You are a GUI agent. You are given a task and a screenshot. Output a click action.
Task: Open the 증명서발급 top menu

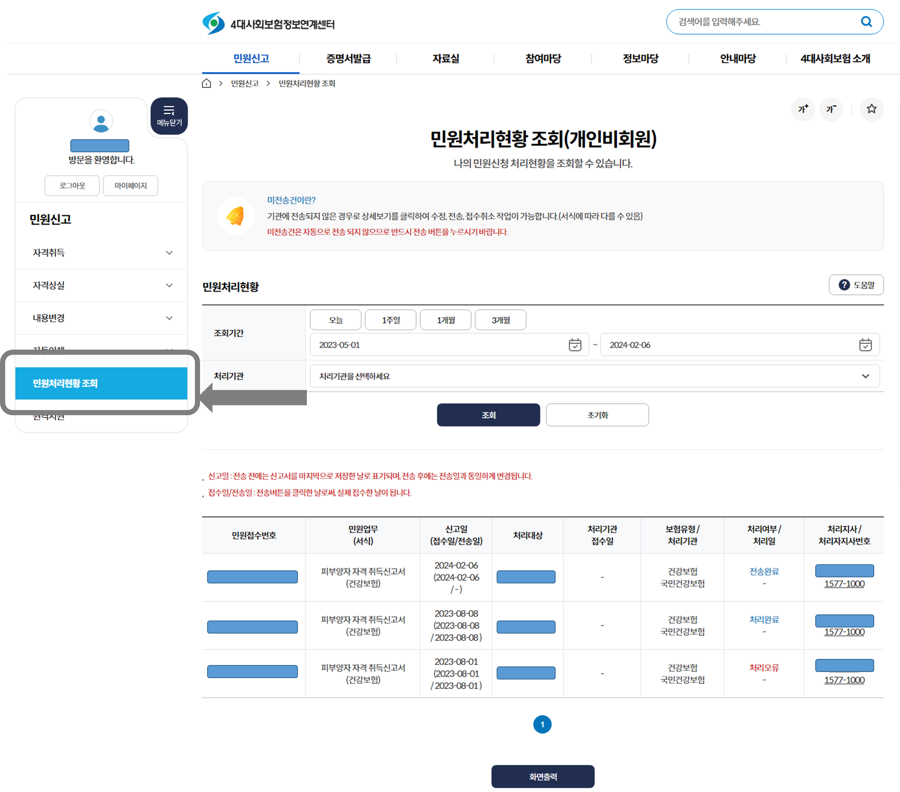pyautogui.click(x=348, y=59)
